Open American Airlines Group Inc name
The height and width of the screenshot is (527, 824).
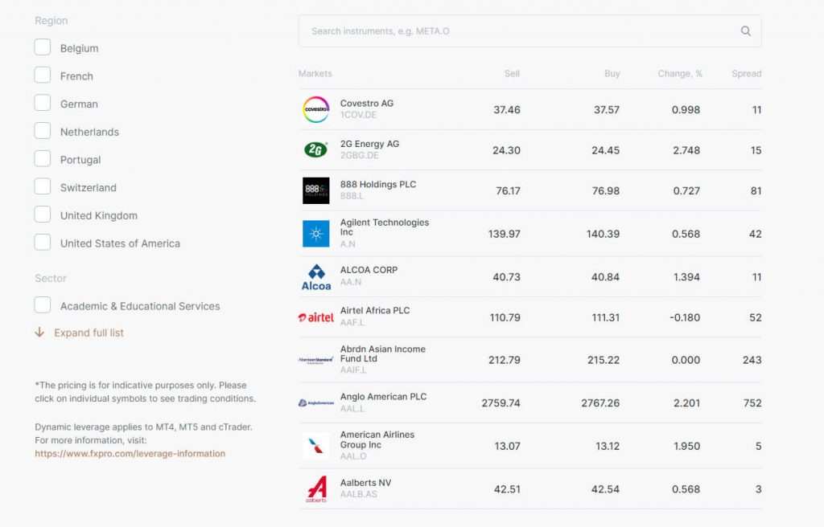point(377,440)
